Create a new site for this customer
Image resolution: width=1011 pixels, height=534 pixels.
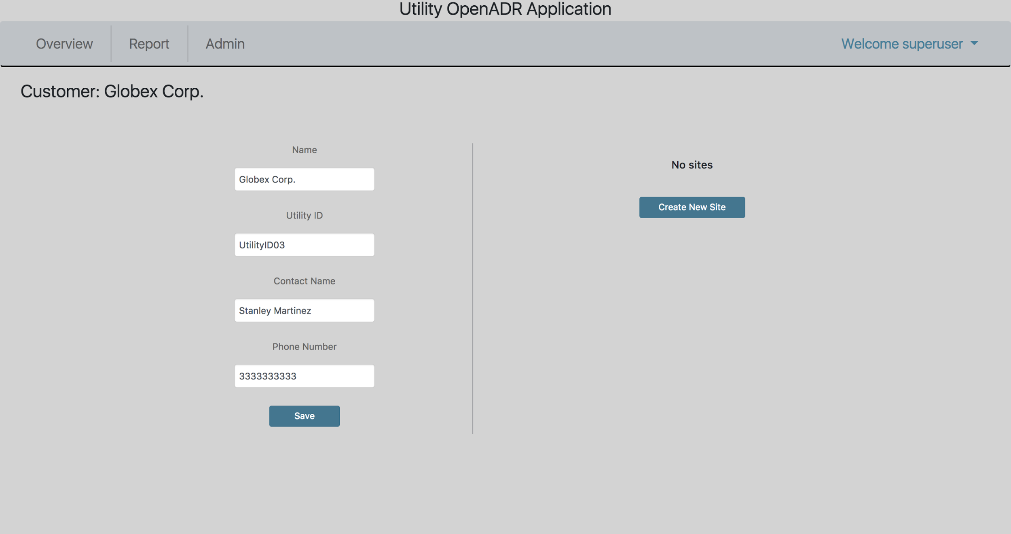coord(692,207)
